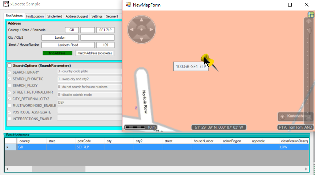Click the NewMapForm window title icon
Image resolution: width=315 pixels, height=175 pixels.
(128, 5)
